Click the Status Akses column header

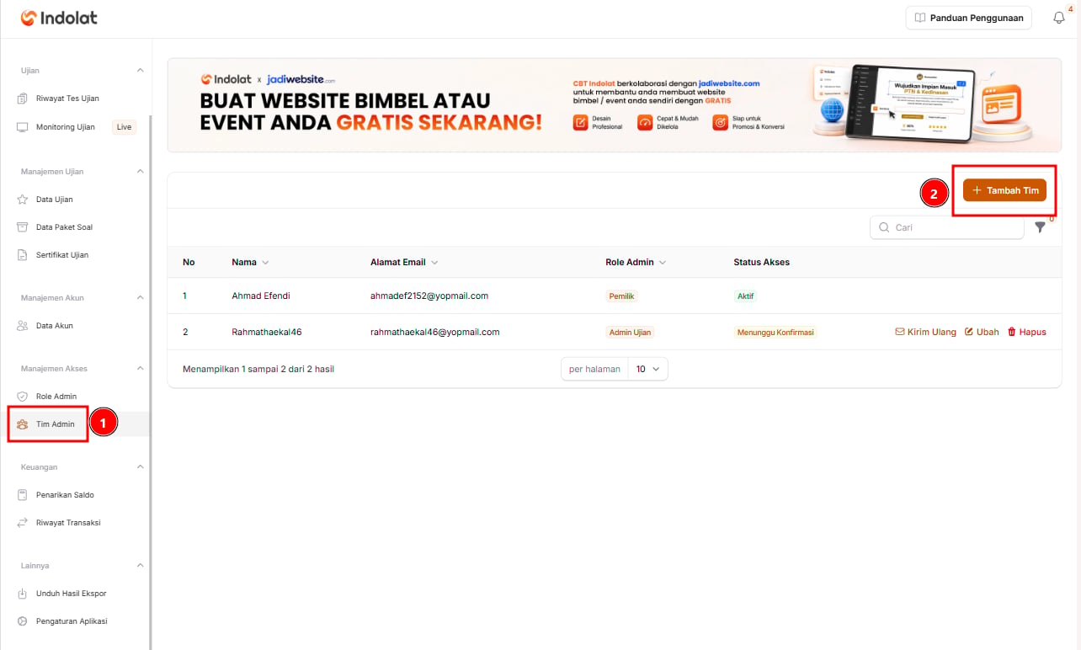pyautogui.click(x=762, y=263)
